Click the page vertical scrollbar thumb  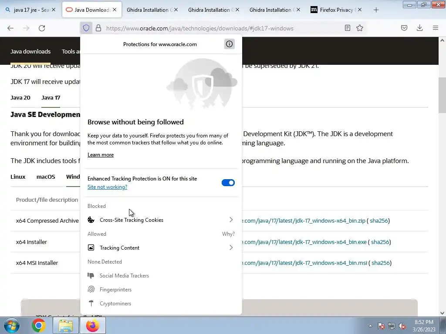point(442,95)
